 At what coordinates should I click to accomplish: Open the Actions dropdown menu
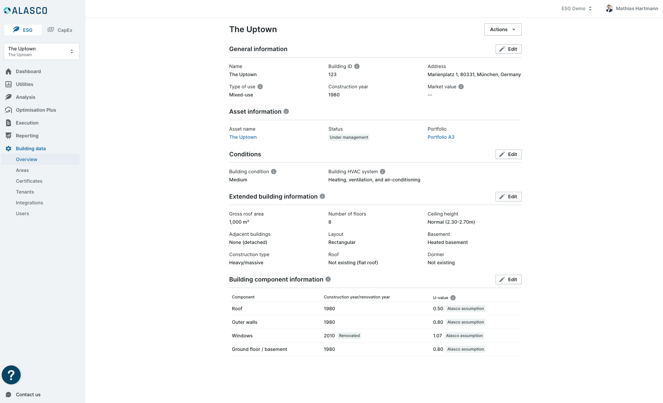tap(503, 29)
